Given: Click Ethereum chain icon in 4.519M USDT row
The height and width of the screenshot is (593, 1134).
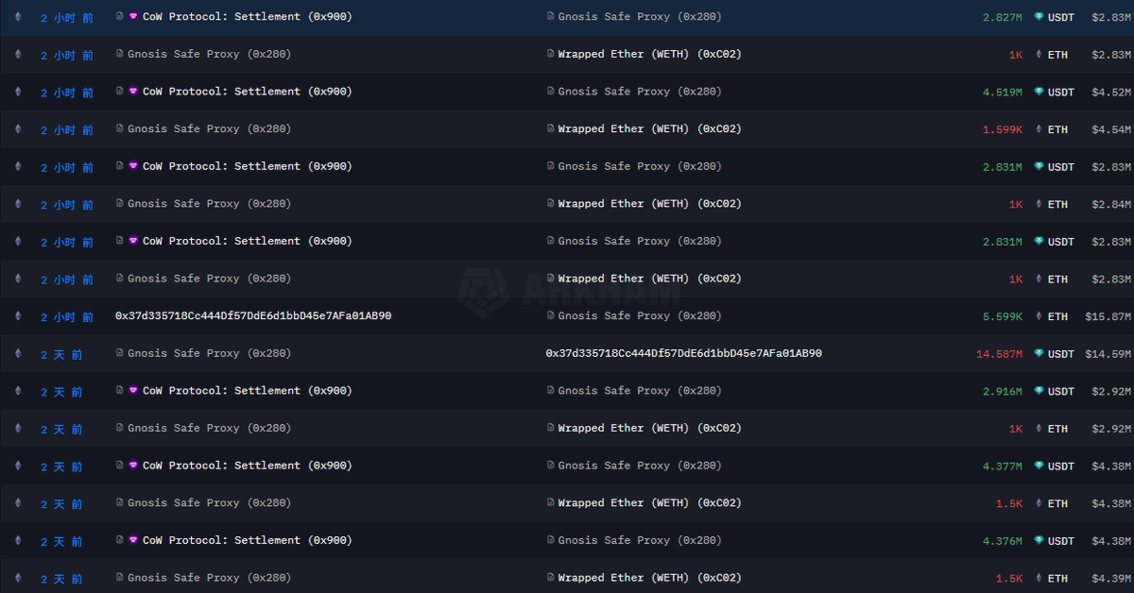Looking at the screenshot, I should point(17,92).
